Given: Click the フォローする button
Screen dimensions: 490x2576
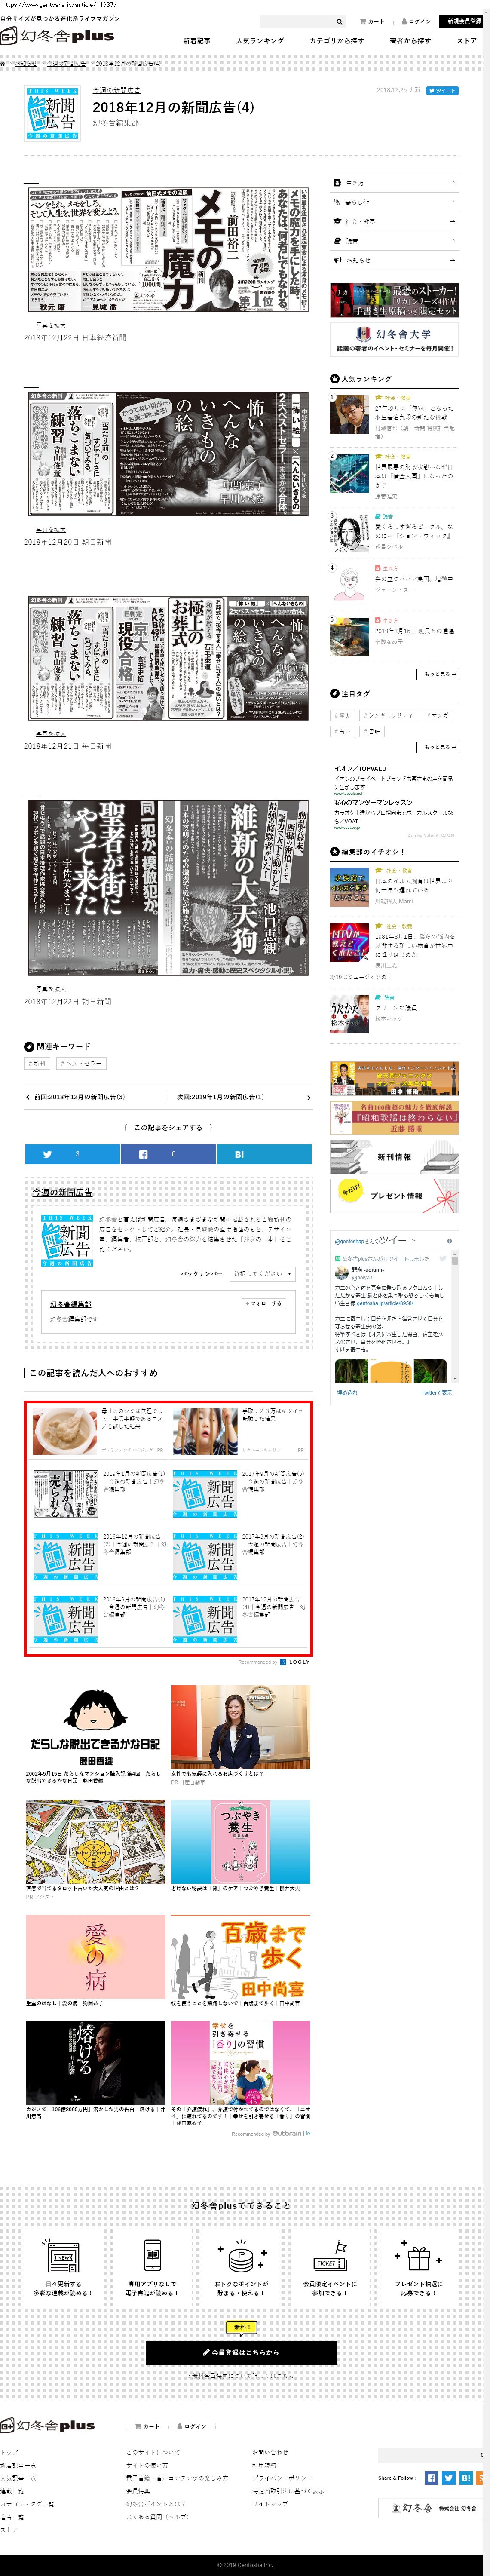Looking at the screenshot, I should pyautogui.click(x=263, y=1303).
